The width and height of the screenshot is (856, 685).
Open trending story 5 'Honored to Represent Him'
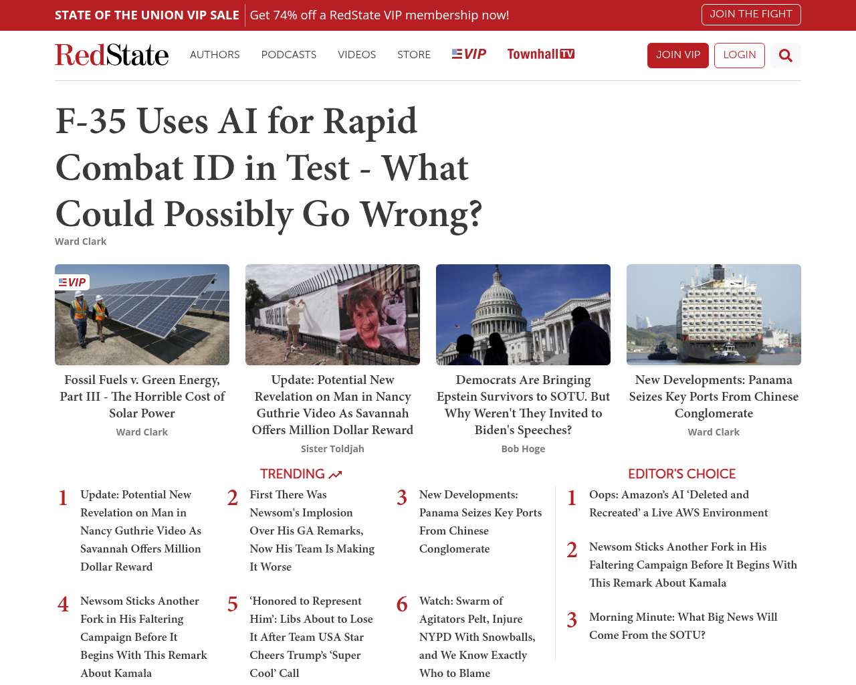point(312,637)
